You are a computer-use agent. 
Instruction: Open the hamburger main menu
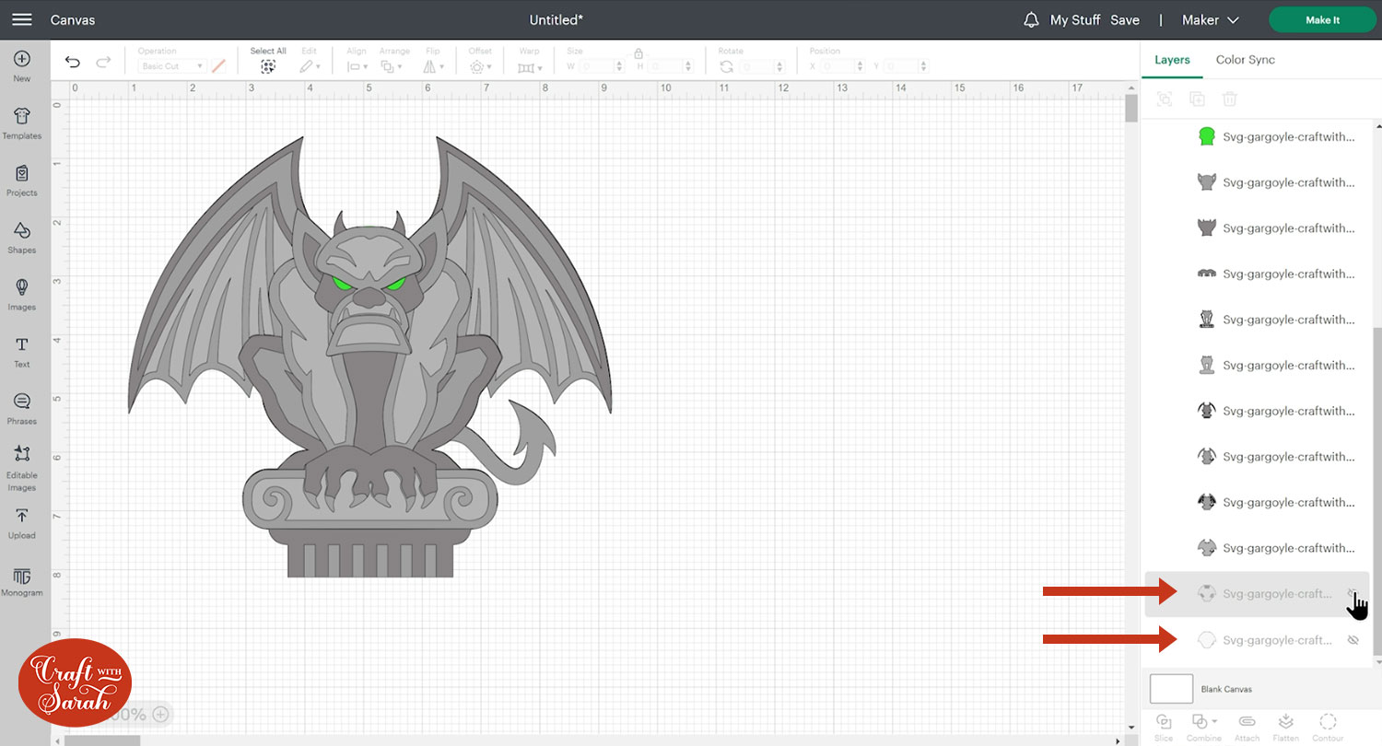coord(21,19)
